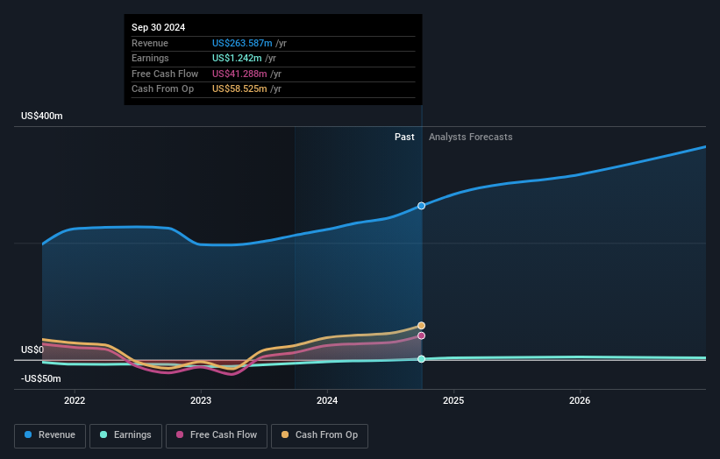The height and width of the screenshot is (459, 720).
Task: Click the 2026 x-axis label
Action: pos(580,400)
